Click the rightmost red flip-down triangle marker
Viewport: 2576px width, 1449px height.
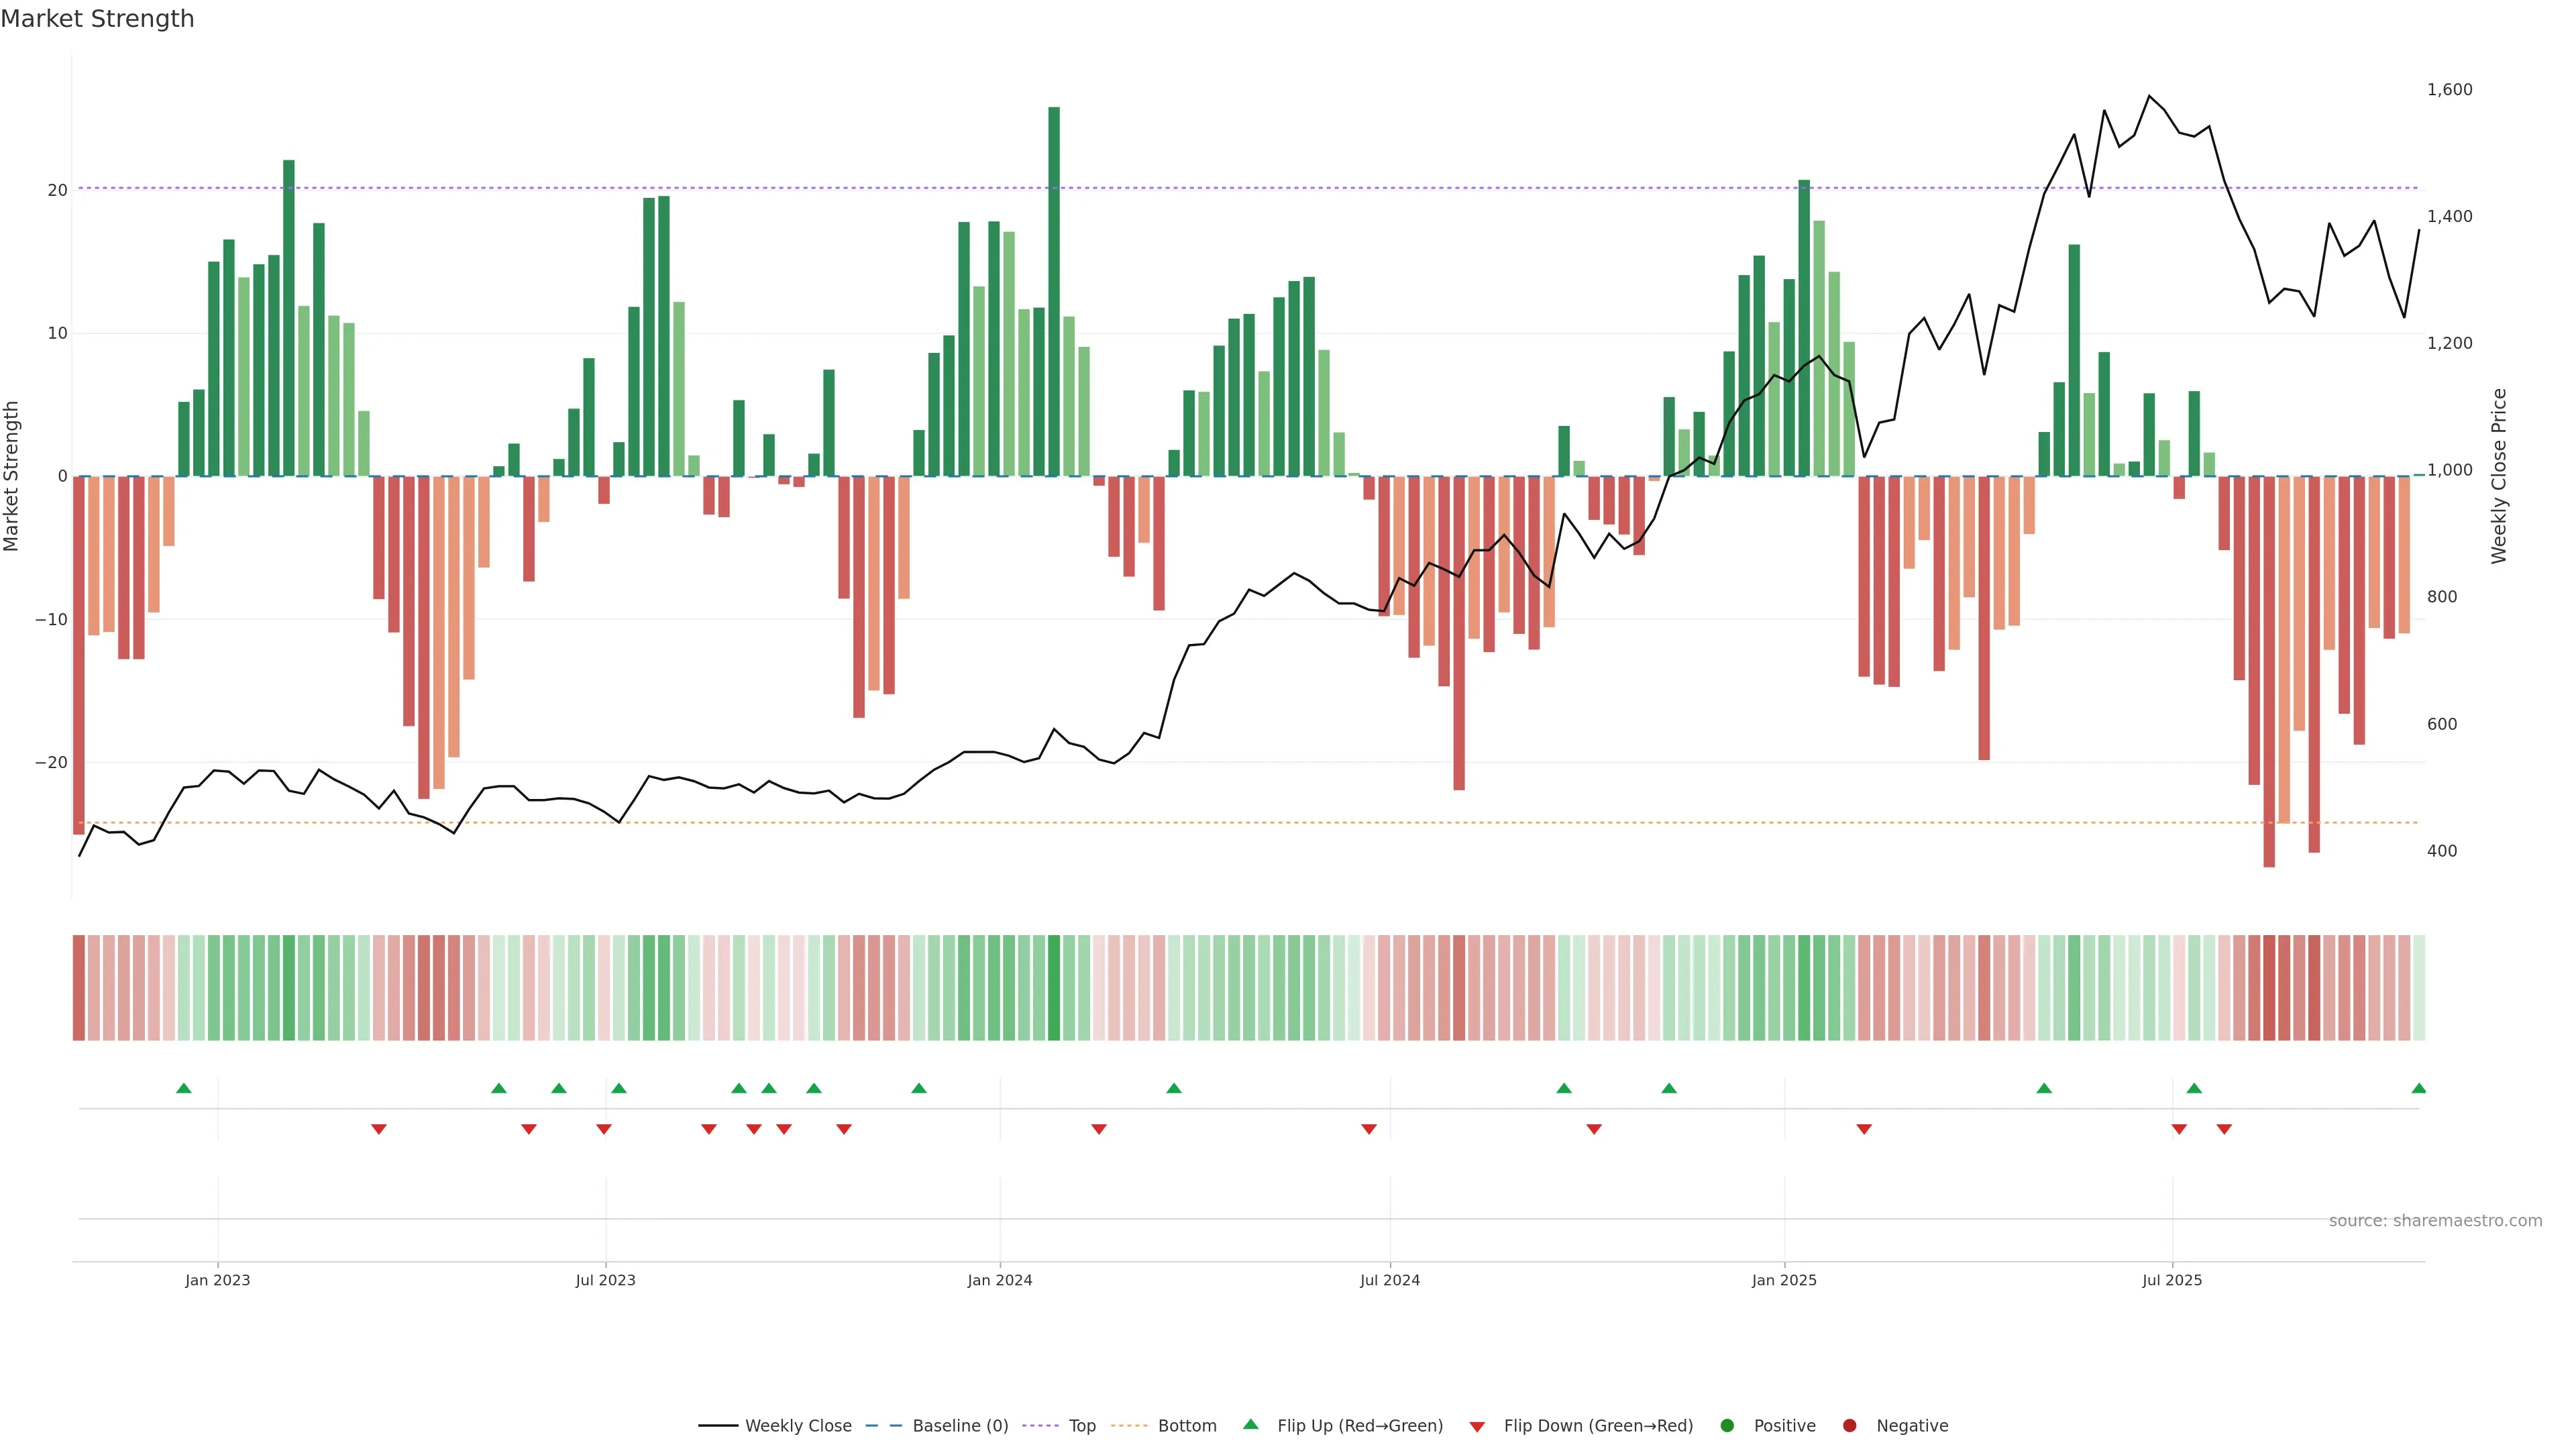[x=2224, y=1129]
